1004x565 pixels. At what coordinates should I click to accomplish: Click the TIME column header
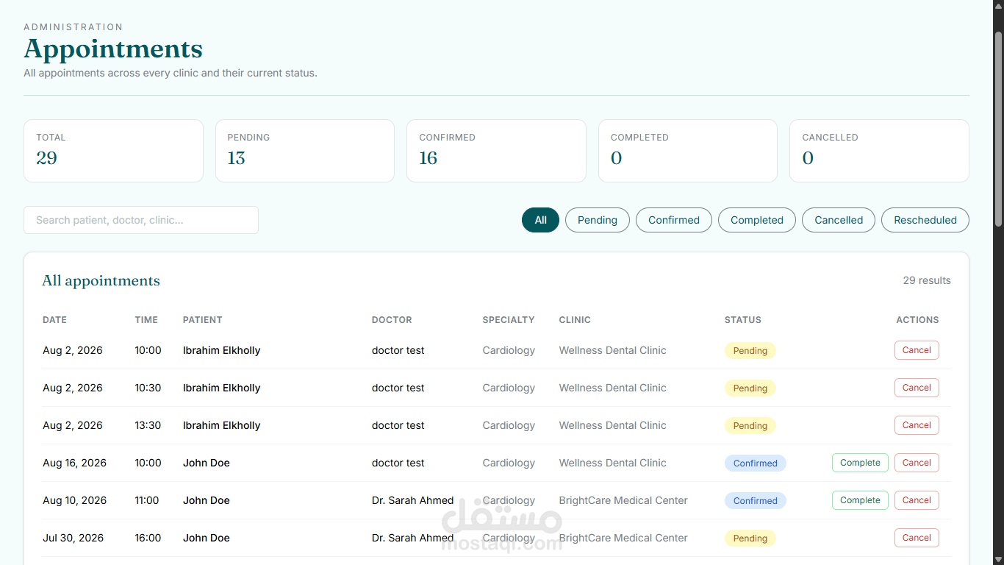(x=146, y=320)
